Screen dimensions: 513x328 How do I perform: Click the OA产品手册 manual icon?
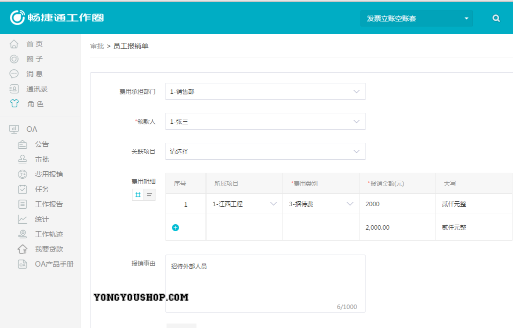22,264
